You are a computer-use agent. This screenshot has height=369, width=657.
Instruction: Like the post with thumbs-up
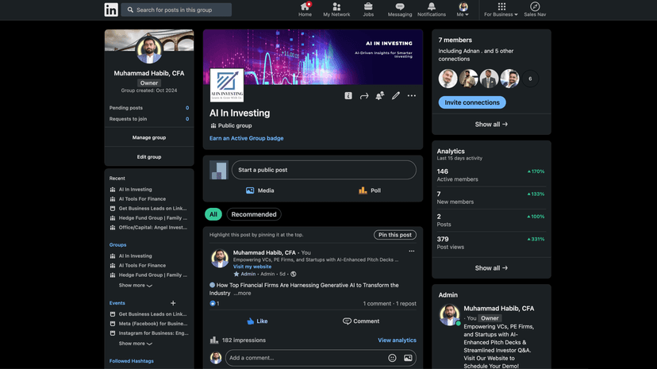[x=257, y=321]
